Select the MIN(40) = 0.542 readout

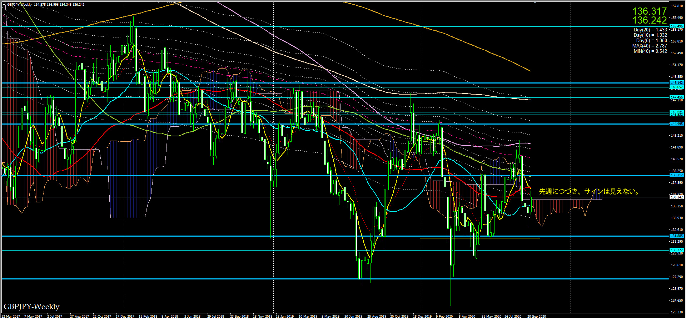point(650,51)
